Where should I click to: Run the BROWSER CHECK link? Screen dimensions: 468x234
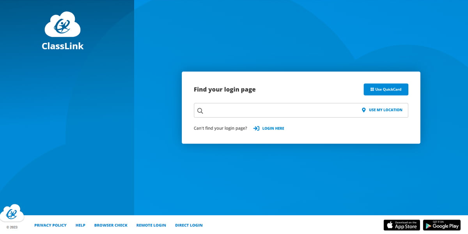[111, 225]
